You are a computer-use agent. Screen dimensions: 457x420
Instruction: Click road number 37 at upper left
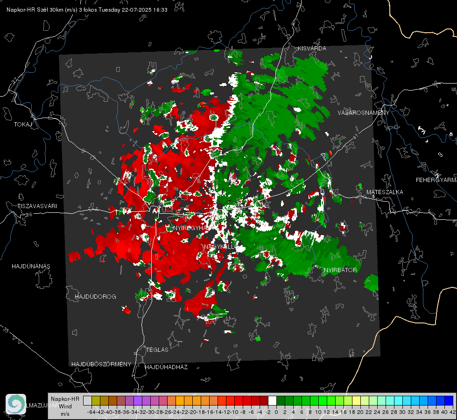pos(15,80)
